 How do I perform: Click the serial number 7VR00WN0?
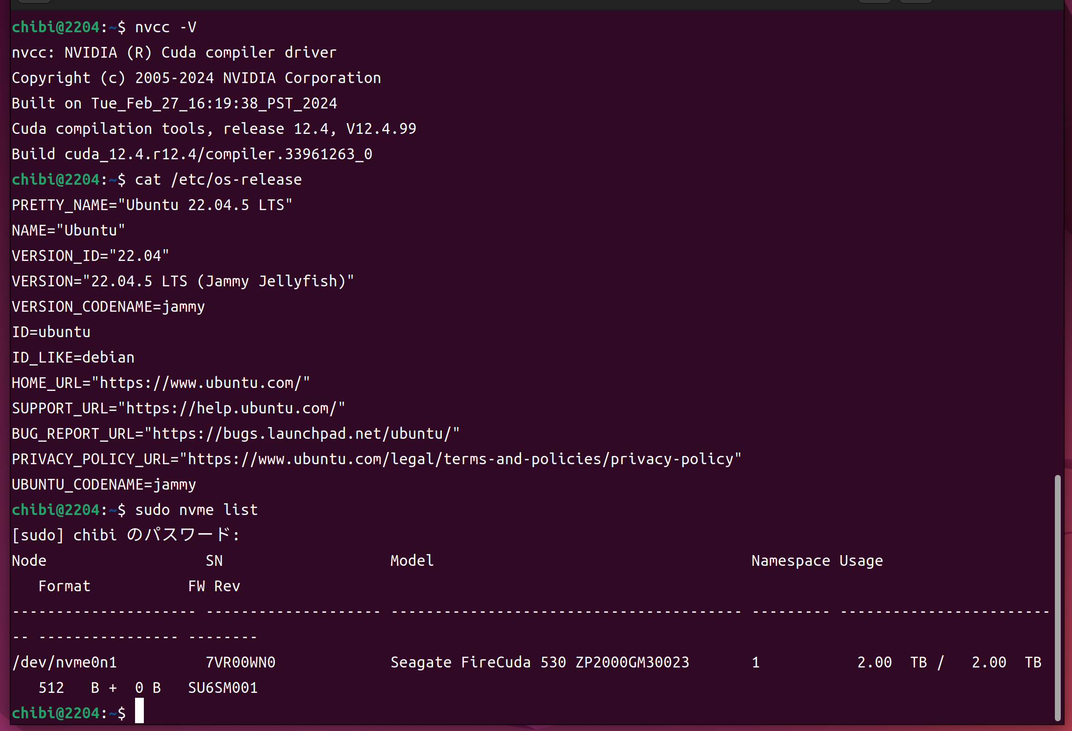pos(240,663)
